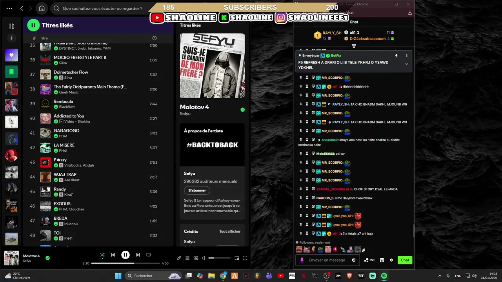The height and width of the screenshot is (282, 502).
Task: Open the chat points bubbles icon
Action: [366, 260]
